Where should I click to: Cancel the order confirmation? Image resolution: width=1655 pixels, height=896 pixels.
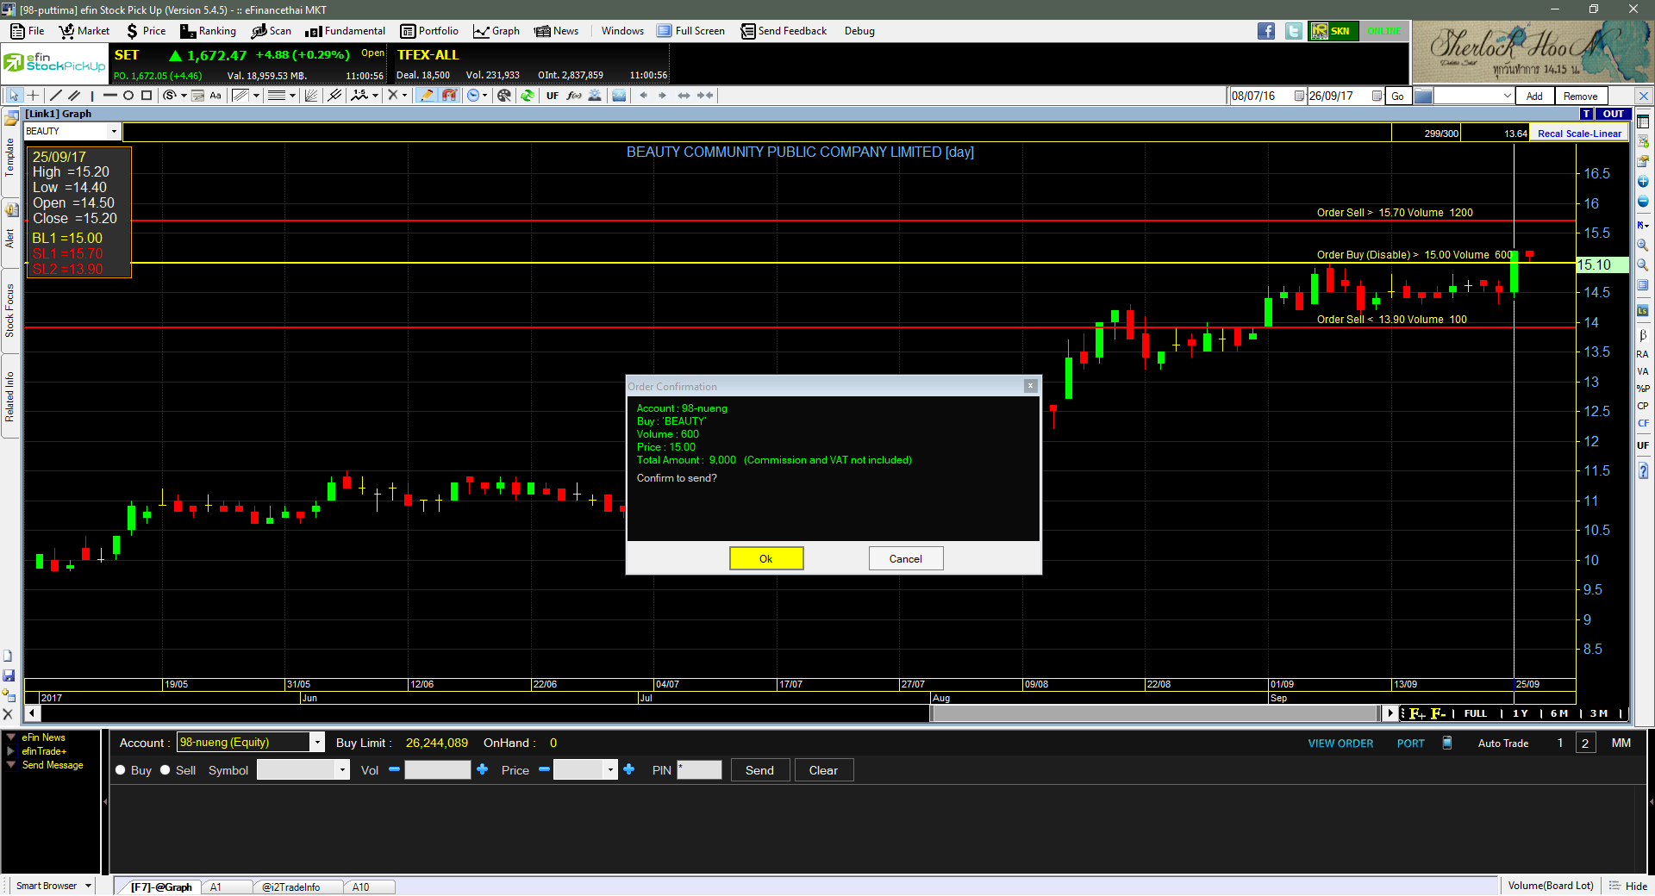tap(906, 558)
